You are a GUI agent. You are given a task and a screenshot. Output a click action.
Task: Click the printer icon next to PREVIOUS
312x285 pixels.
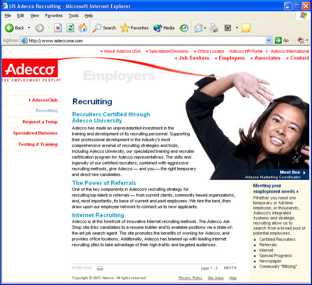(x=100, y=268)
